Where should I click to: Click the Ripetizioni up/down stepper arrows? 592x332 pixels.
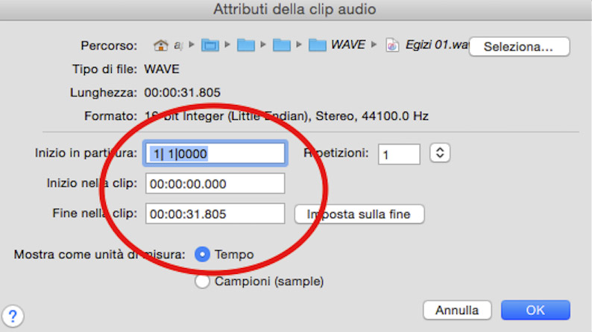click(x=441, y=153)
